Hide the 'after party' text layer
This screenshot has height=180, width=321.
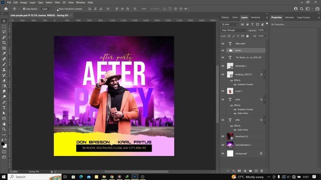click(223, 43)
